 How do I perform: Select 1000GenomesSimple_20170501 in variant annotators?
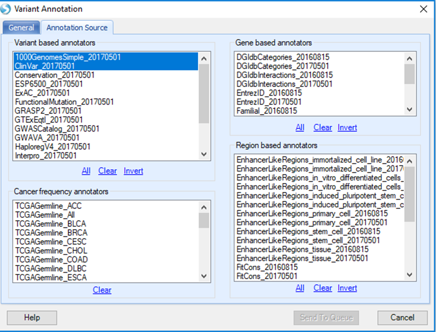[x=106, y=57]
